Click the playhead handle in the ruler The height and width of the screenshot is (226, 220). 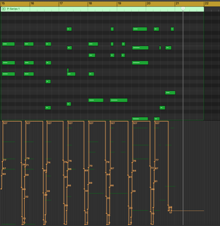183,8
